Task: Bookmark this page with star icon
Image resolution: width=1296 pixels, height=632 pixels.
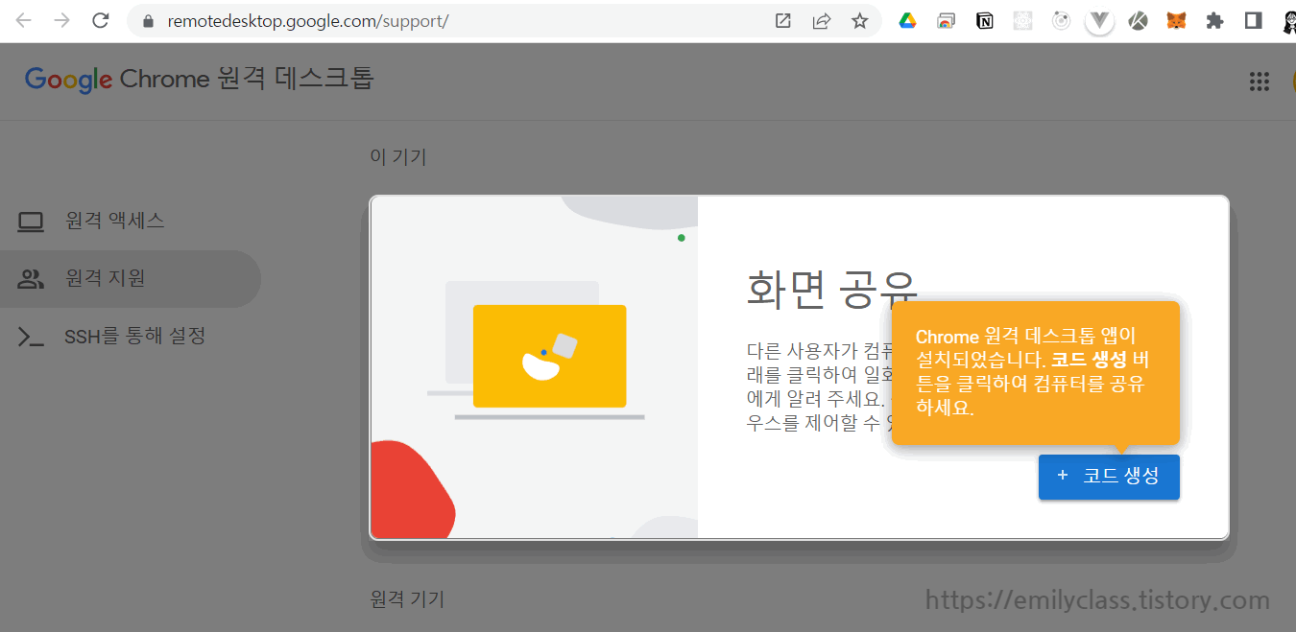Action: (x=859, y=20)
